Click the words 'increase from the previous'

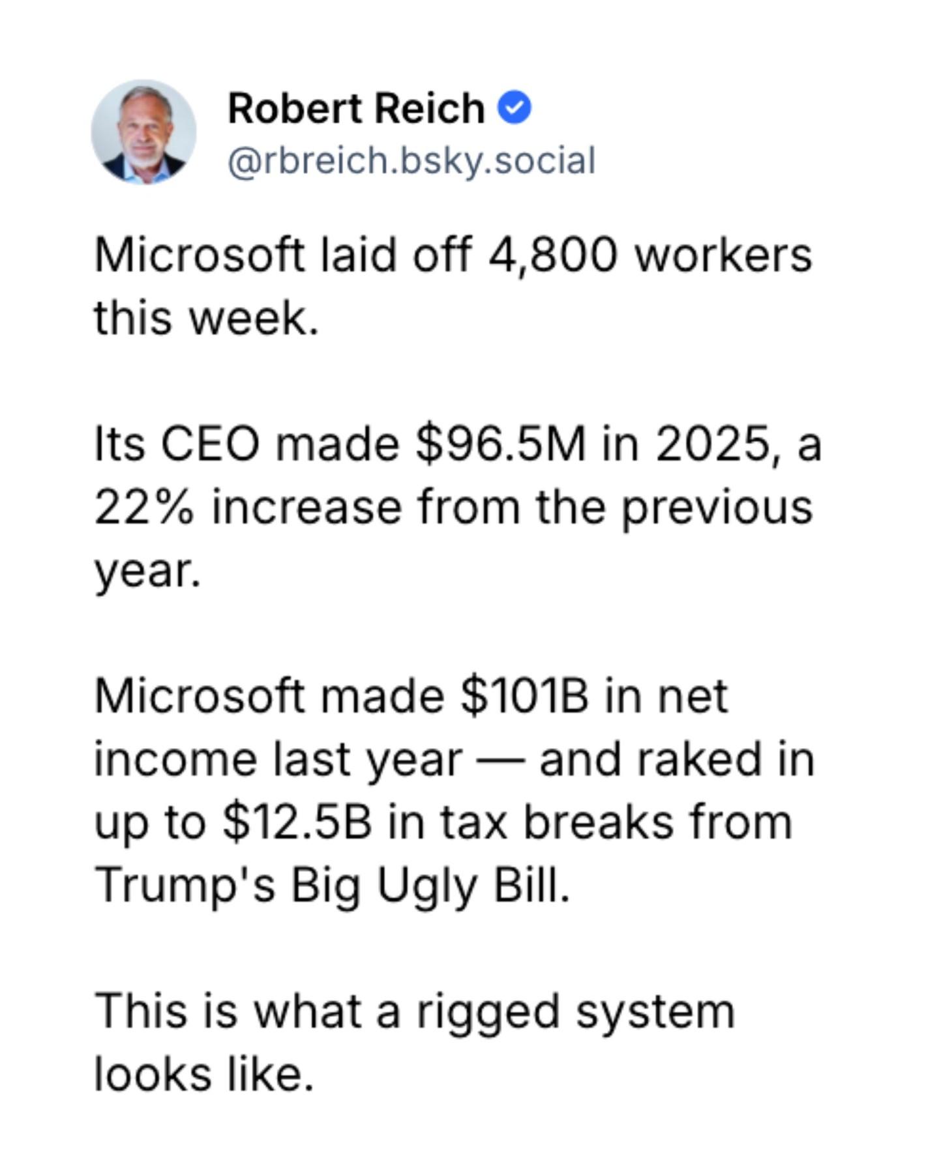coord(512,508)
